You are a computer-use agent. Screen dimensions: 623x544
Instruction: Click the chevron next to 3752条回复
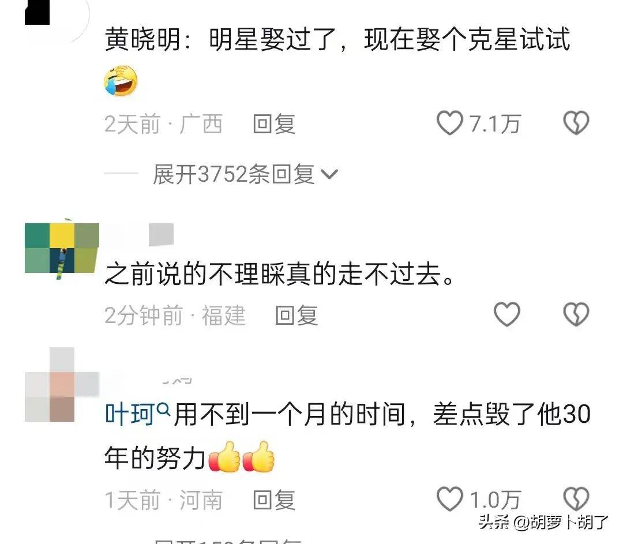tap(329, 174)
